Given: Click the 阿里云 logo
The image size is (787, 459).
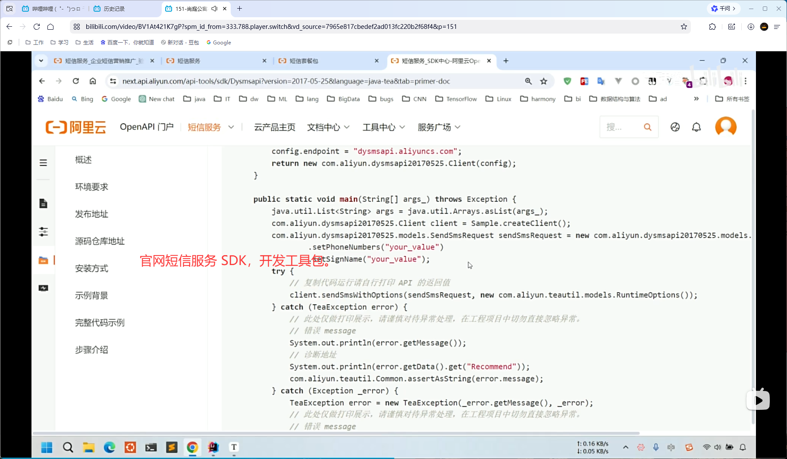Looking at the screenshot, I should 76,127.
